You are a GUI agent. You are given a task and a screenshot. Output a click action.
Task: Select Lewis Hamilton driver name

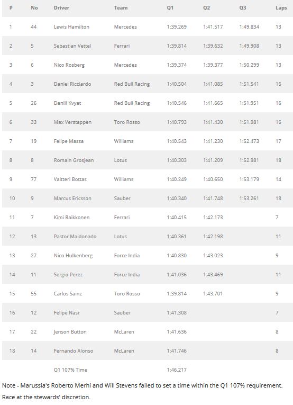pyautogui.click(x=71, y=27)
